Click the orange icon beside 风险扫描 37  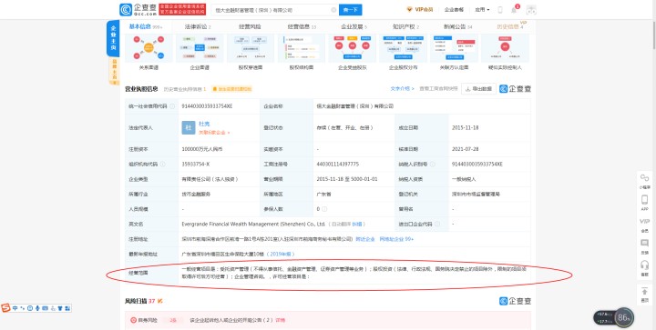pos(159,301)
